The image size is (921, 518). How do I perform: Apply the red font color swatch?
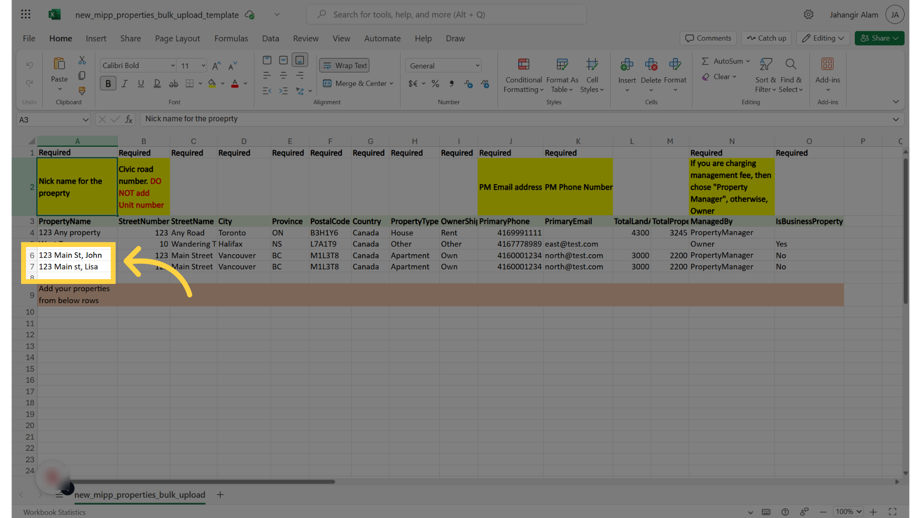point(235,83)
